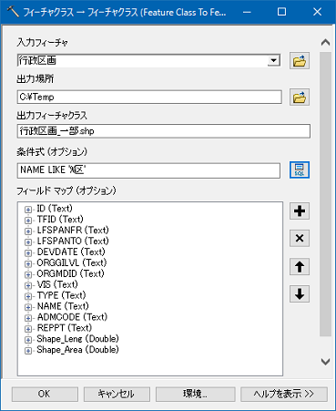Add a new field with plus button
Viewport: 336px width, 411px height.
point(300,211)
